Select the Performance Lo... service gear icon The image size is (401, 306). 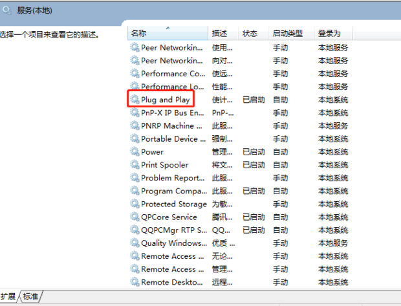pos(135,85)
